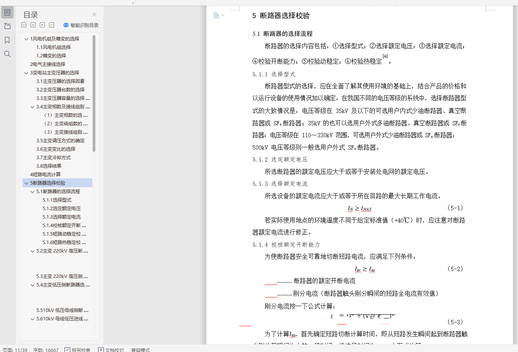Jump to 3.5主变调压方式的确定
The width and height of the screenshot is (518, 352).
[61, 140]
